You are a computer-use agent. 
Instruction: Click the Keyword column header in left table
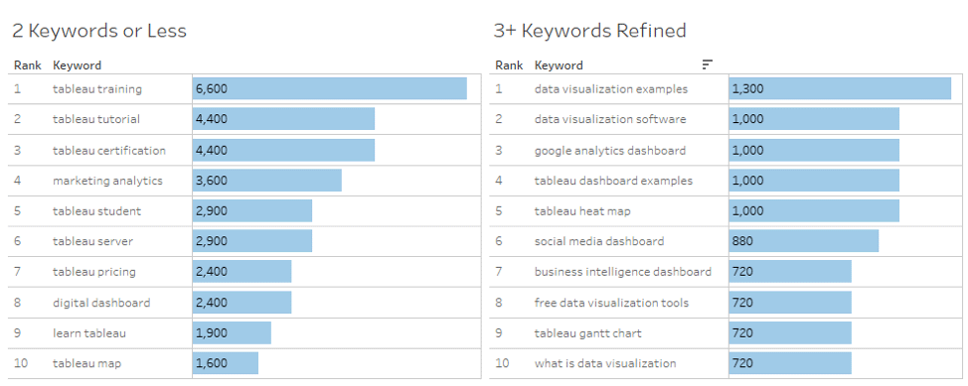click(x=78, y=64)
